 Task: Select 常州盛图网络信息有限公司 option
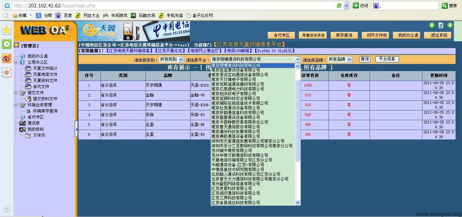[x=253, y=184]
